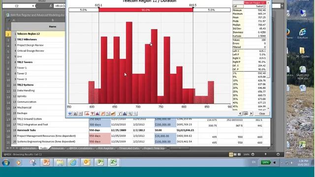
Task: Click the tornado graph icon in graph toolbar
Action: pyautogui.click(x=92, y=114)
